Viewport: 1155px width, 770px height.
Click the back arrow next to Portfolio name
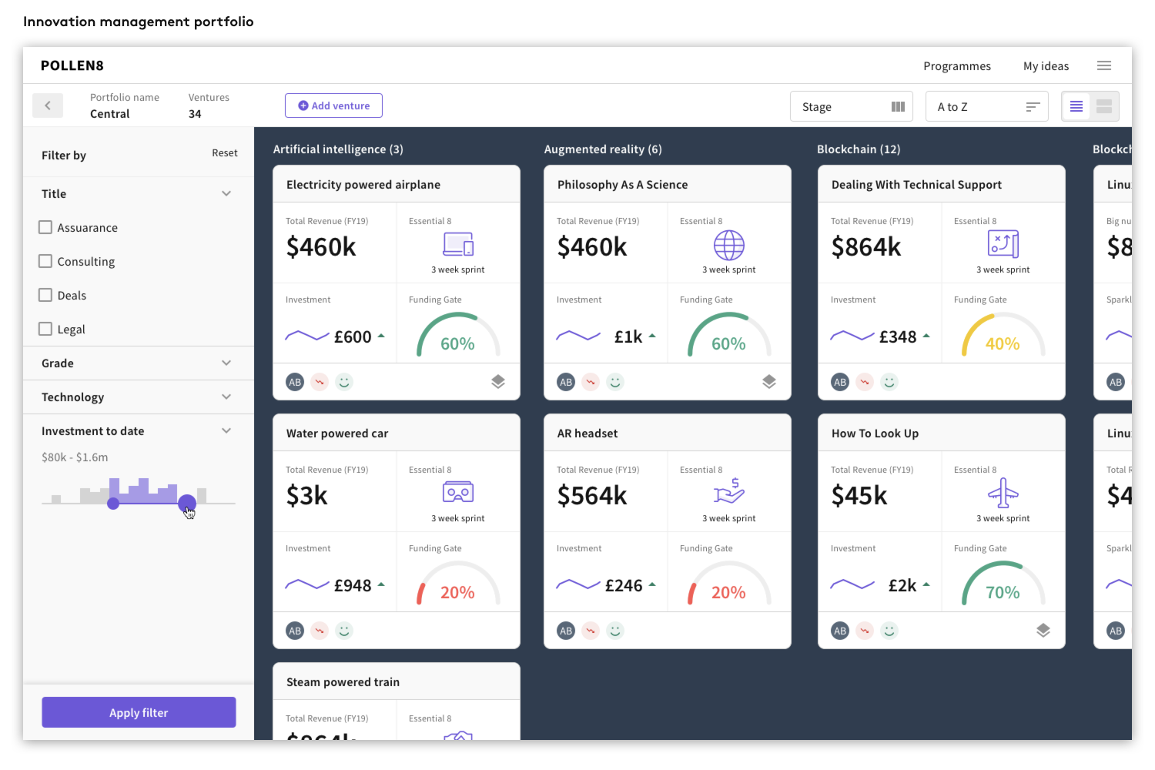click(x=48, y=105)
